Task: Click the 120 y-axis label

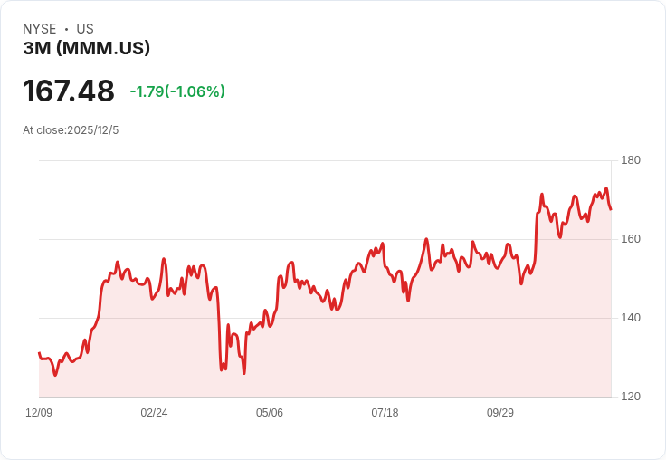Action: click(x=631, y=397)
